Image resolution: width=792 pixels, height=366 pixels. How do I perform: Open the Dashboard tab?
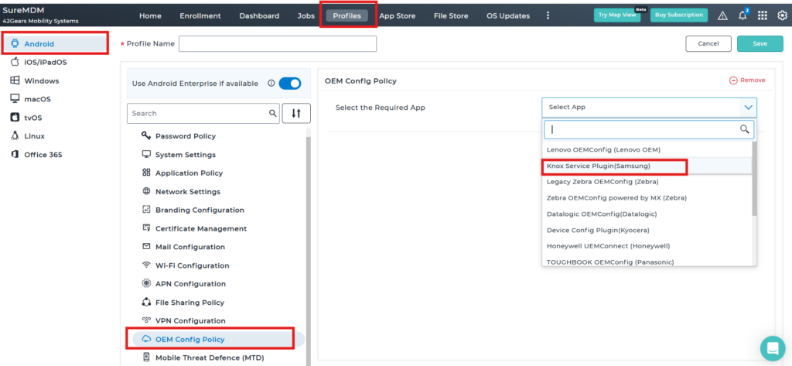point(259,15)
